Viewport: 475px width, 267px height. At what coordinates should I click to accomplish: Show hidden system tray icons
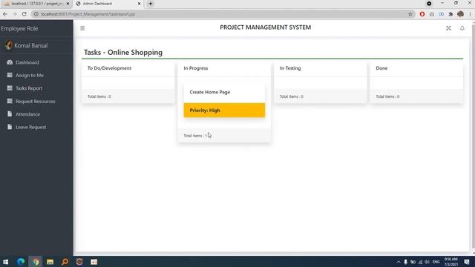pyautogui.click(x=399, y=262)
